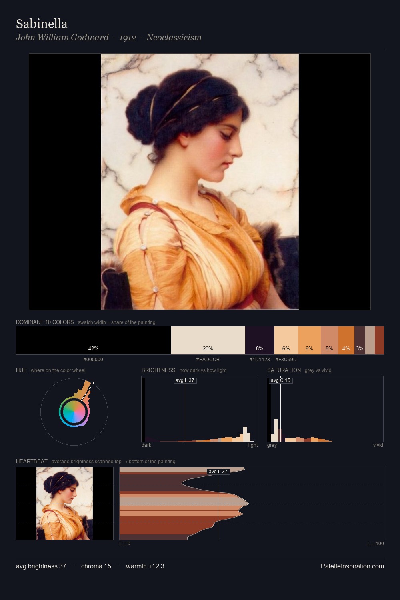Open the main Sabinella painting image
Image resolution: width=400 pixels, height=600 pixels.
coord(200,182)
